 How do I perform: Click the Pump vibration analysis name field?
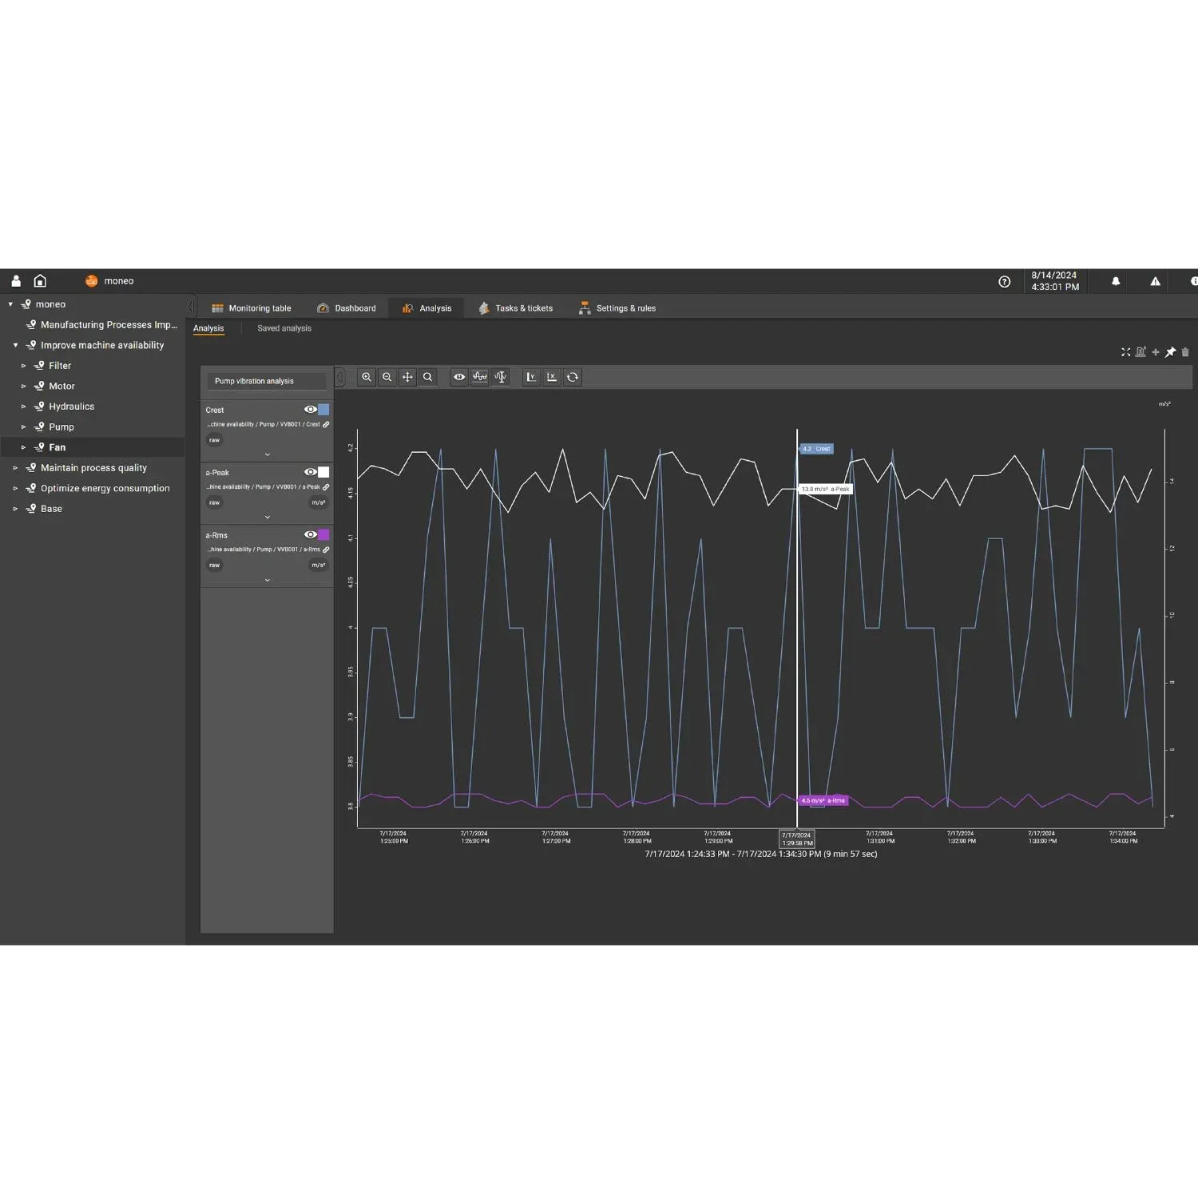click(x=267, y=381)
